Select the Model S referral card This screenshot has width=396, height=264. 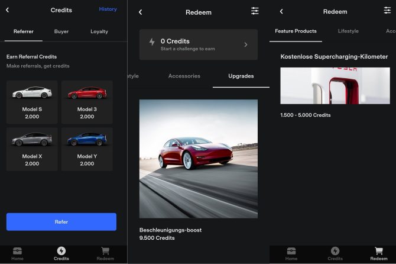tap(32, 102)
